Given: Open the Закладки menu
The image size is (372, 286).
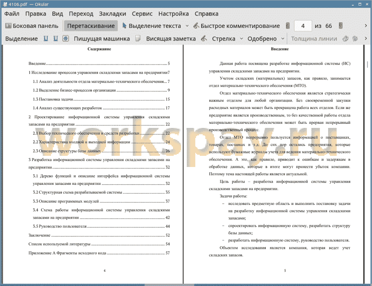Looking at the screenshot, I should (112, 14).
